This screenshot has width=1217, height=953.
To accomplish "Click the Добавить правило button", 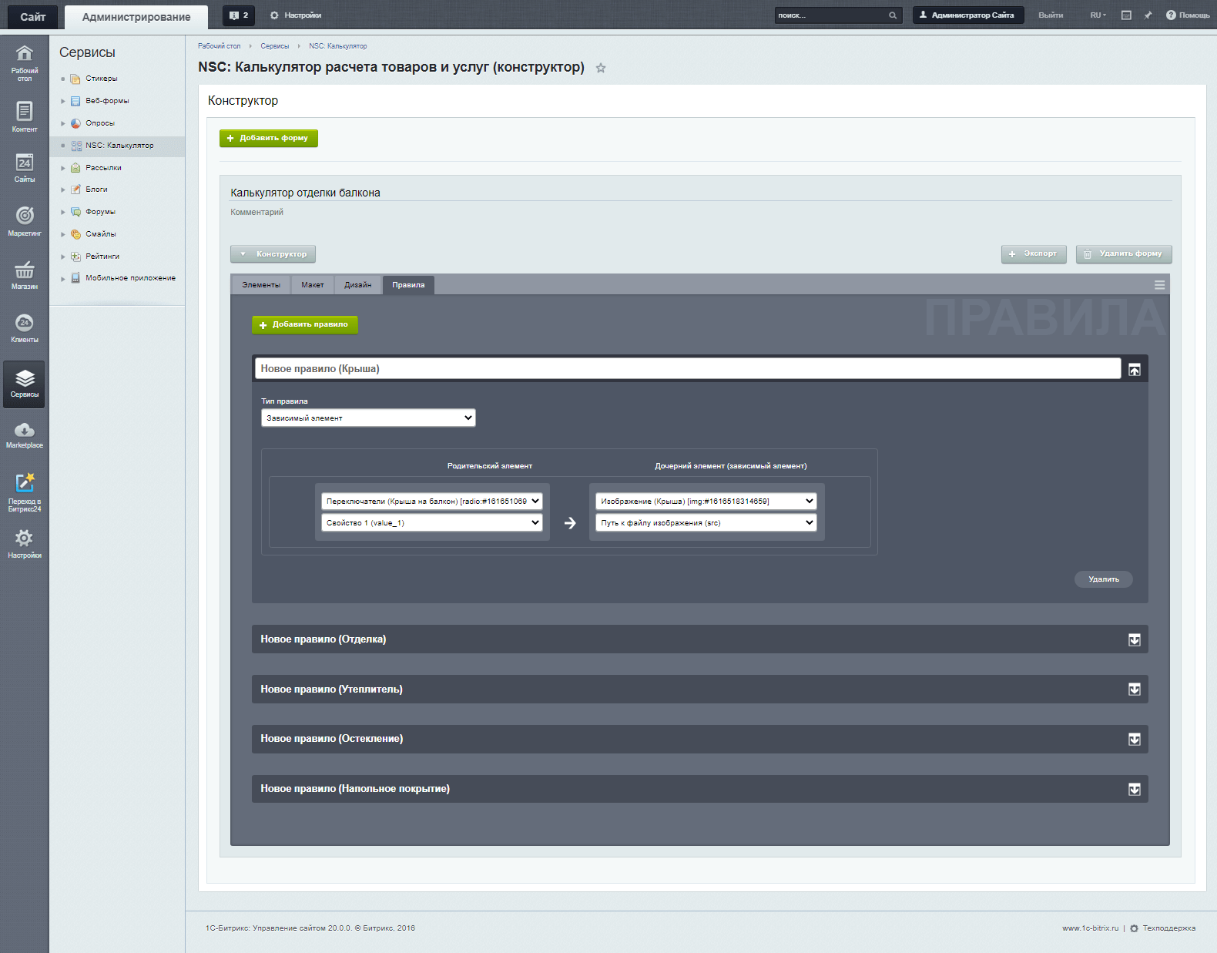I will pyautogui.click(x=305, y=324).
